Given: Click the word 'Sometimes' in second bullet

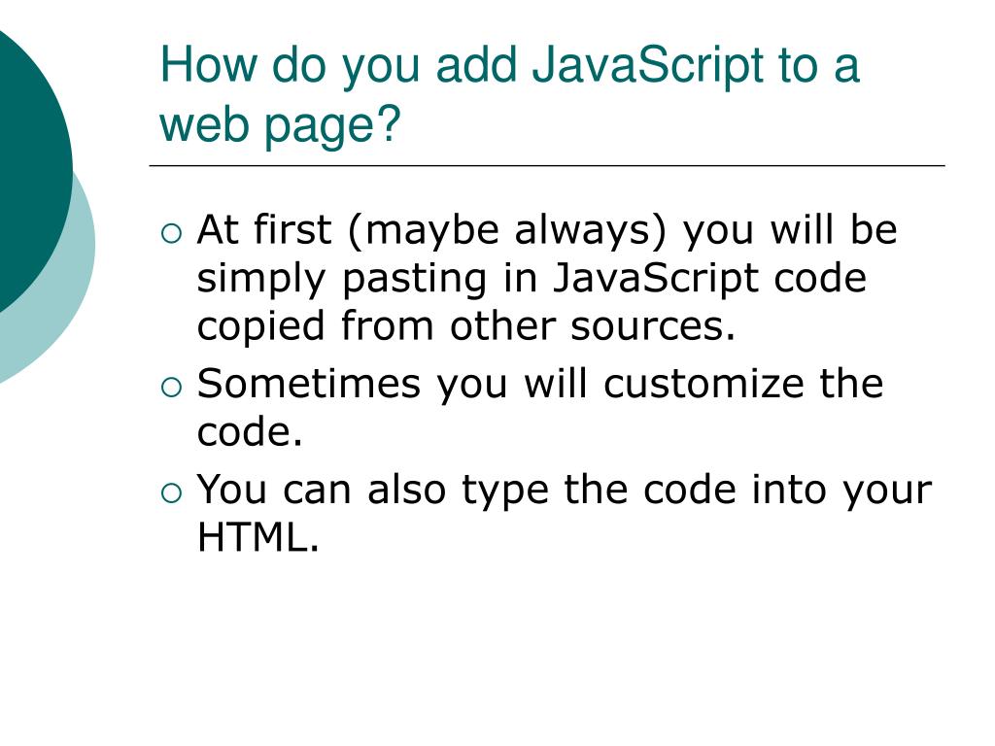Looking at the screenshot, I should (x=308, y=384).
